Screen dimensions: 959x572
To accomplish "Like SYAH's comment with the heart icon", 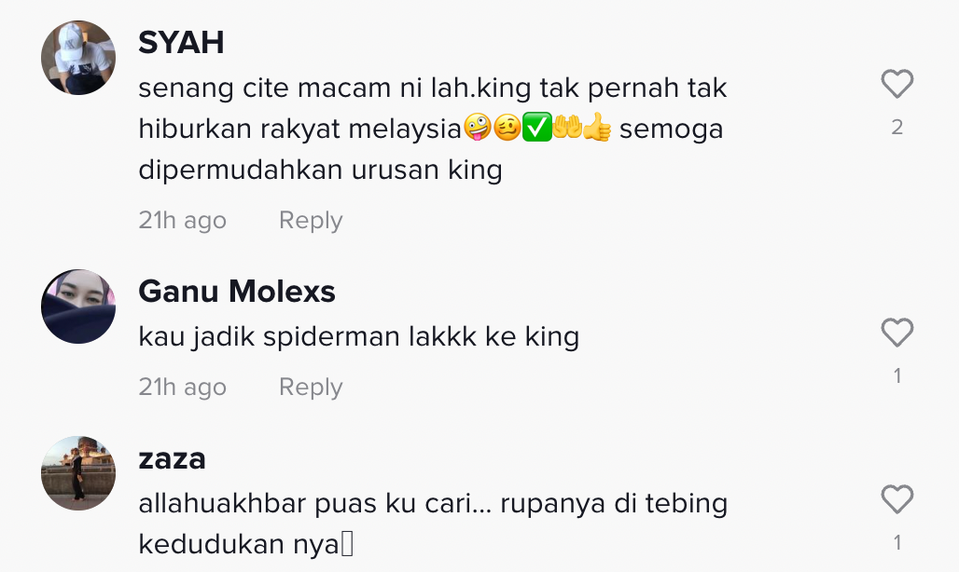I will 896,86.
